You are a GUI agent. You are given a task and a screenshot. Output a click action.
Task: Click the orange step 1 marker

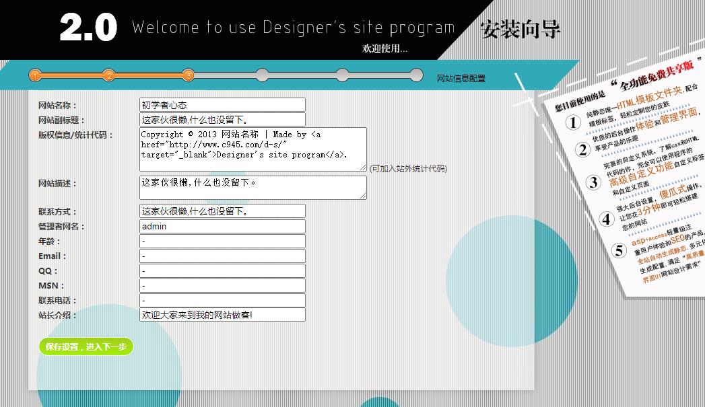click(35, 75)
